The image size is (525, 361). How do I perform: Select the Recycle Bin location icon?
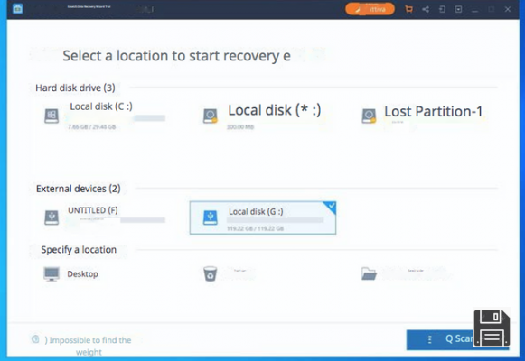coord(211,273)
